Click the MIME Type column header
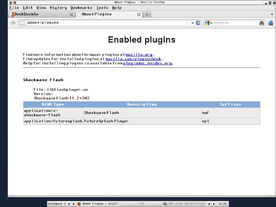276x207 pixels. click(53, 104)
